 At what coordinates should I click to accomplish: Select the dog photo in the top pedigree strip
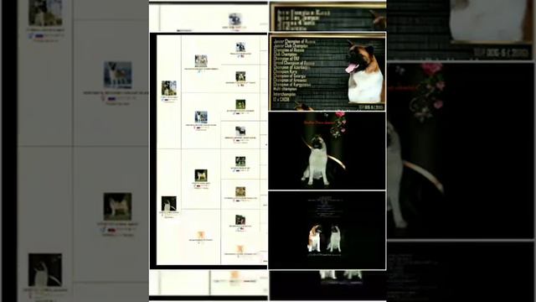pos(234,19)
